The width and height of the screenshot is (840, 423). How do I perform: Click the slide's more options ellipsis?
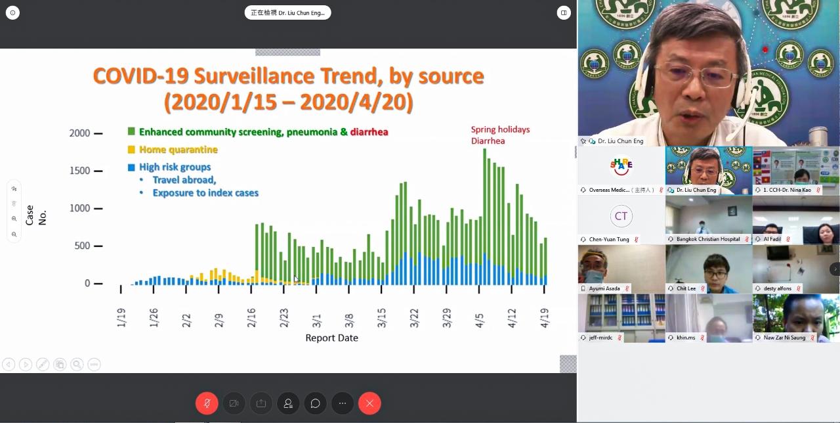point(94,365)
